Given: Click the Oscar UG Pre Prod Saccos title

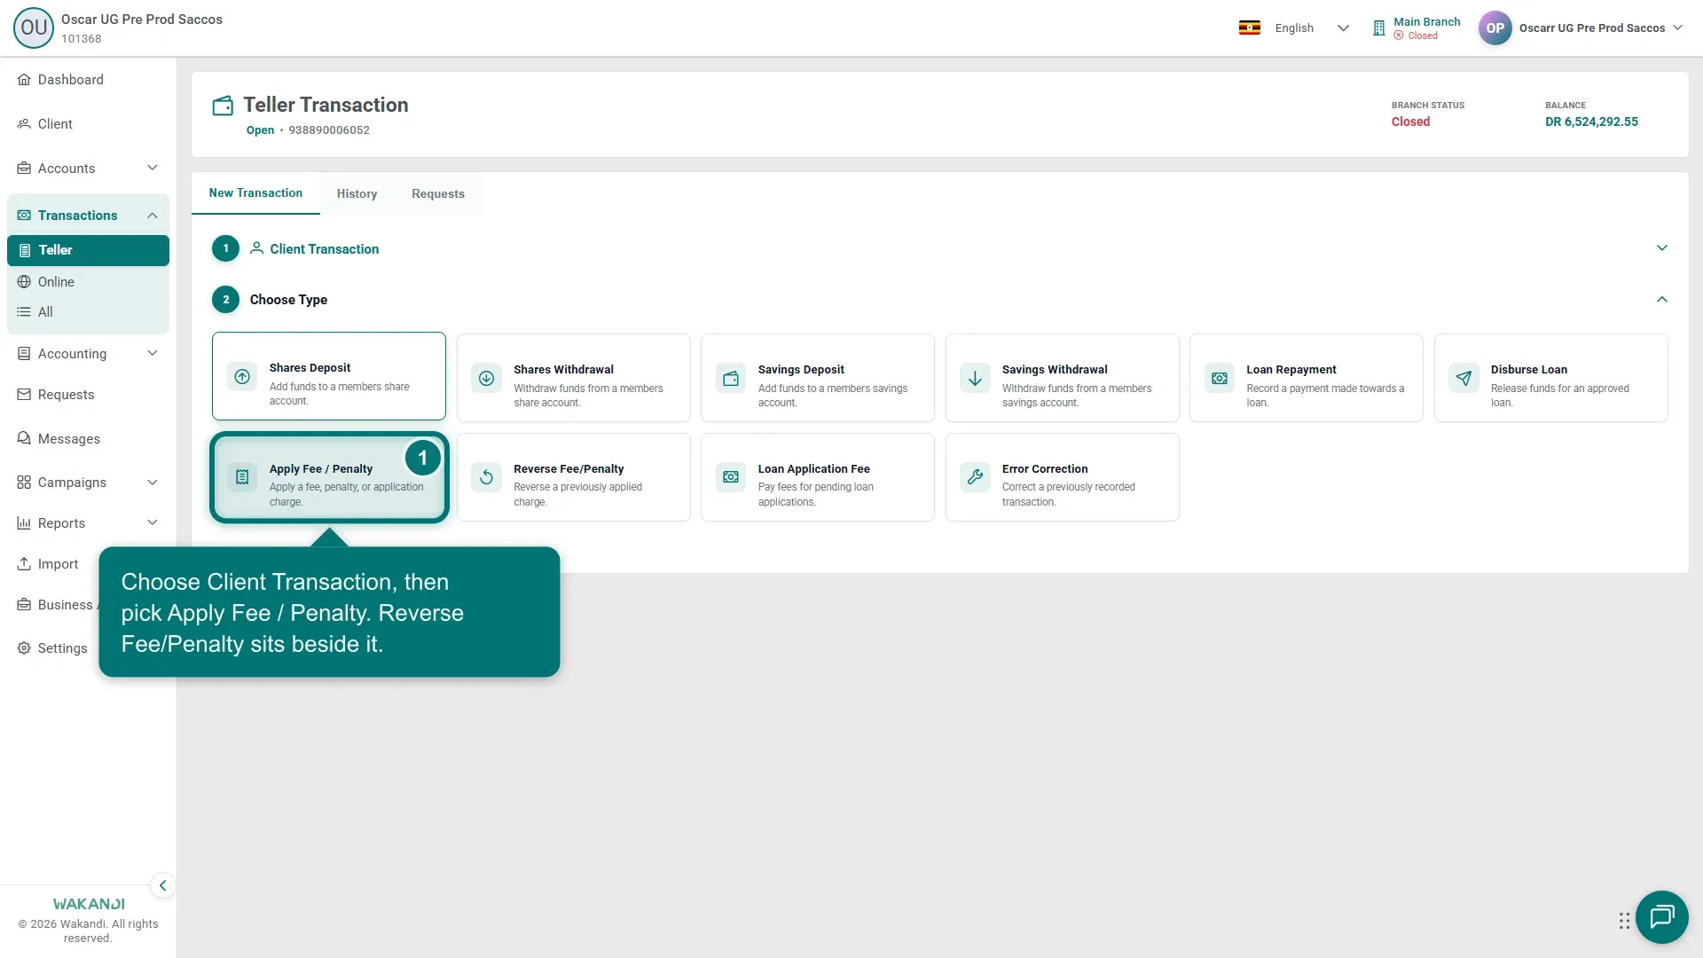Looking at the screenshot, I should [x=142, y=20].
